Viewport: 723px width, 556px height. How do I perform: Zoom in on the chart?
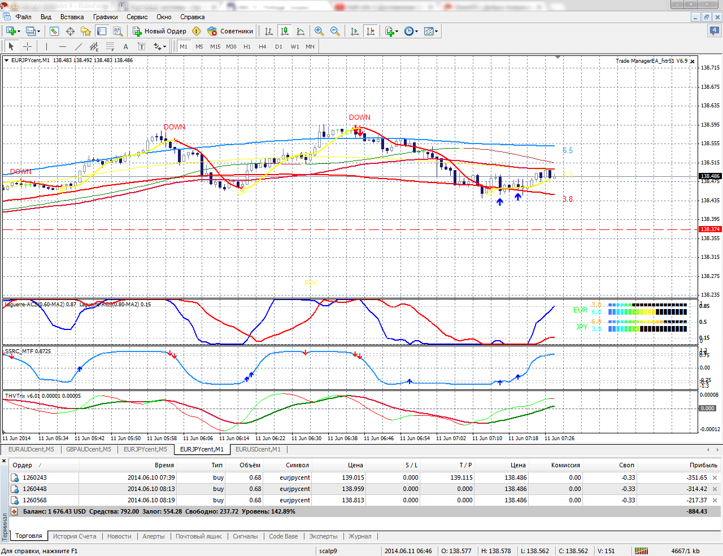point(319,31)
